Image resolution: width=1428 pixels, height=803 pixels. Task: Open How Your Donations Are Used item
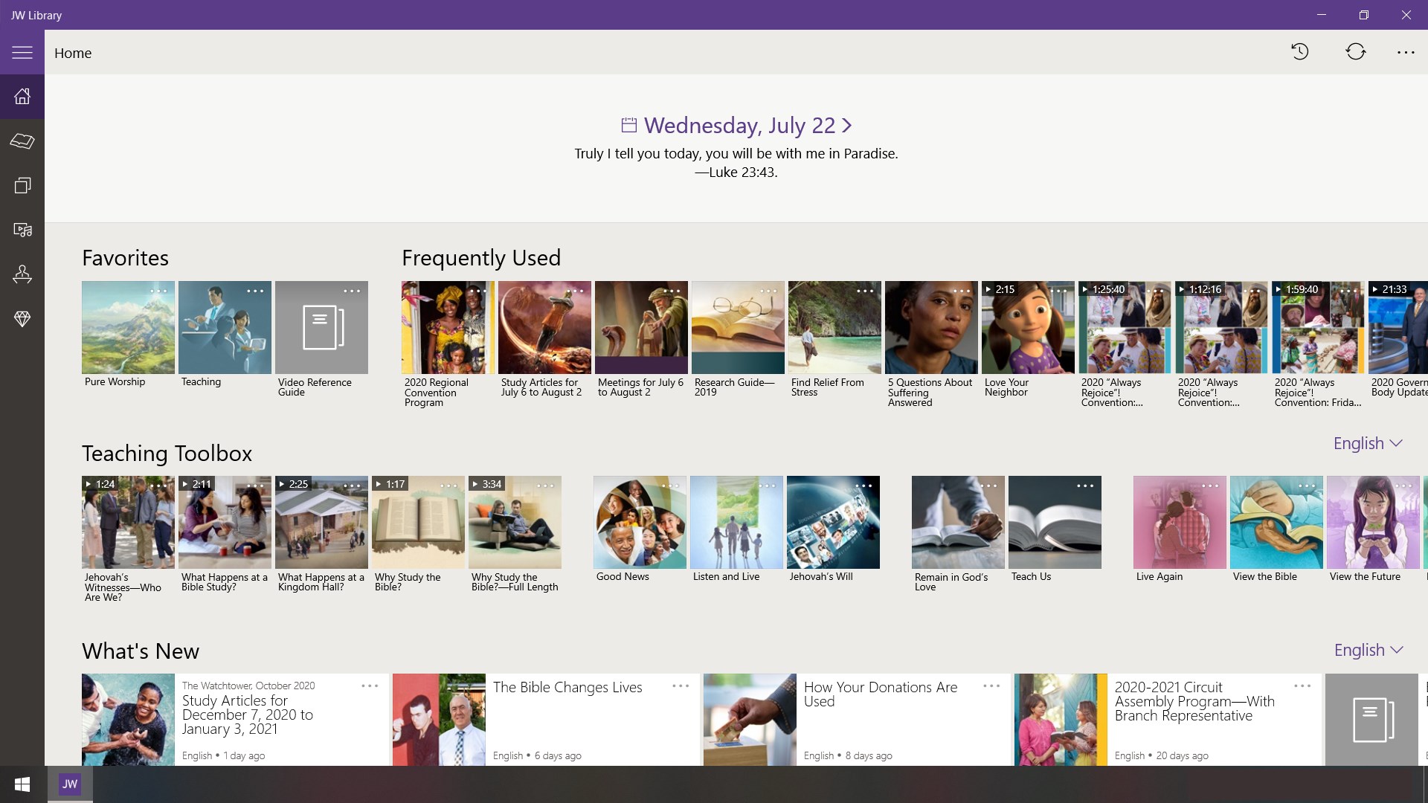857,720
